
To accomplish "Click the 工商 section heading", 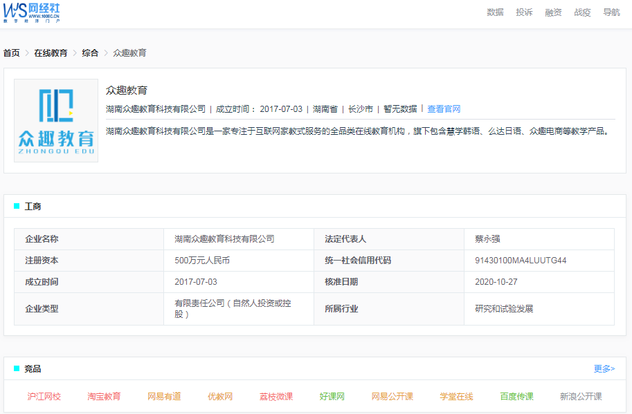I will click(33, 207).
